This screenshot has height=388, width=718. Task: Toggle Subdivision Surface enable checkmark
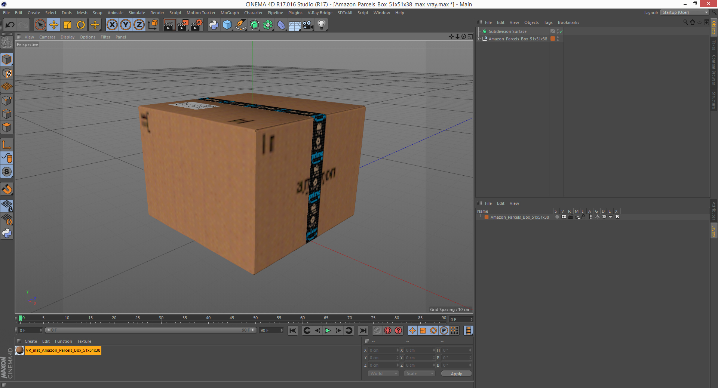point(561,31)
